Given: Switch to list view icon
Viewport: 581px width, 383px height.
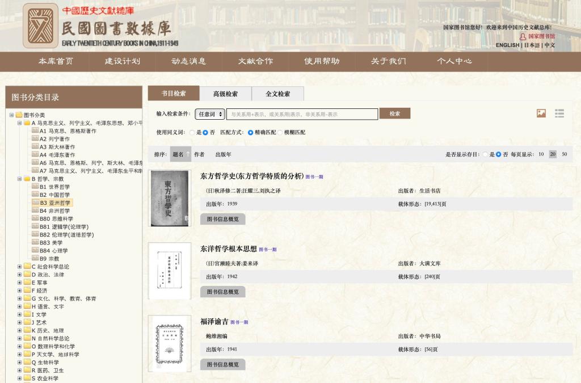Looking at the screenshot, I should [559, 113].
